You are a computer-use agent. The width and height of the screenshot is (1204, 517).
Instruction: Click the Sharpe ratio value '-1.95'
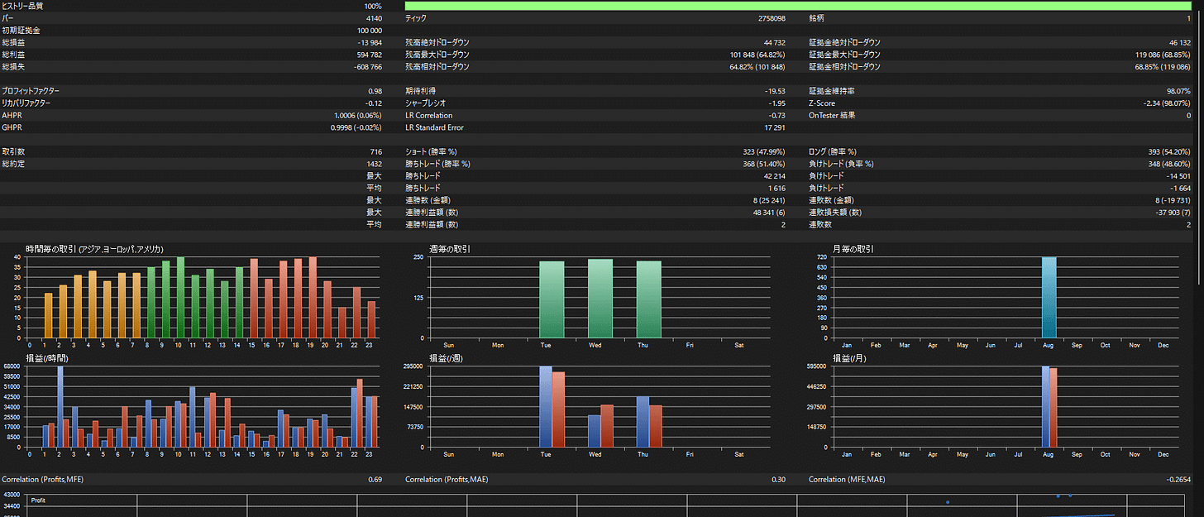[778, 103]
